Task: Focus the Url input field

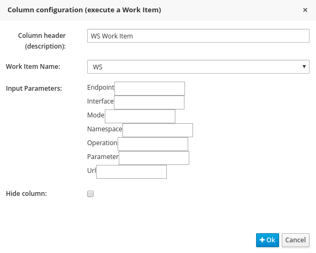Action: pyautogui.click(x=132, y=172)
